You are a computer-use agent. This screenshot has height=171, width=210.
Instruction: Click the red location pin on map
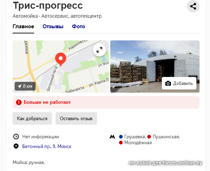(61, 59)
